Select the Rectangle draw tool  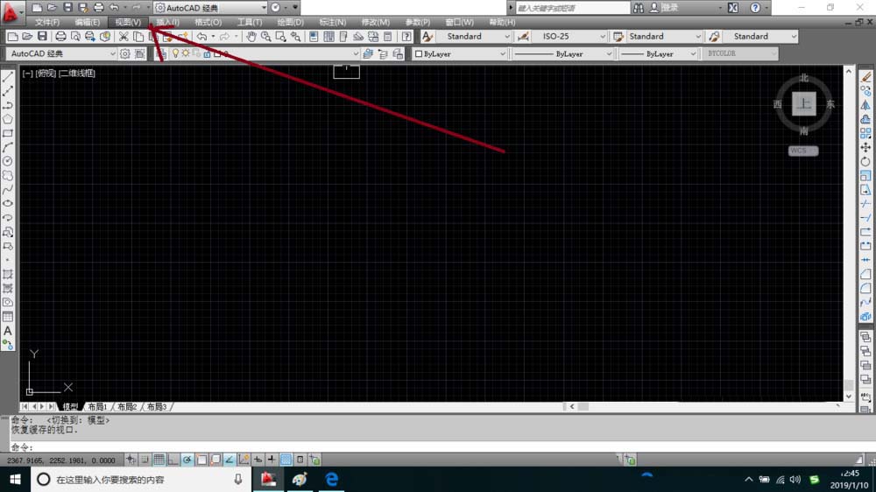(x=8, y=133)
